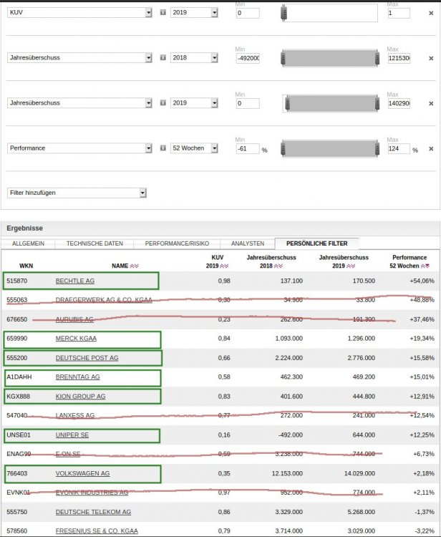Click the KUV Max input field
Viewport: 441px width, 537px height.
399,13
